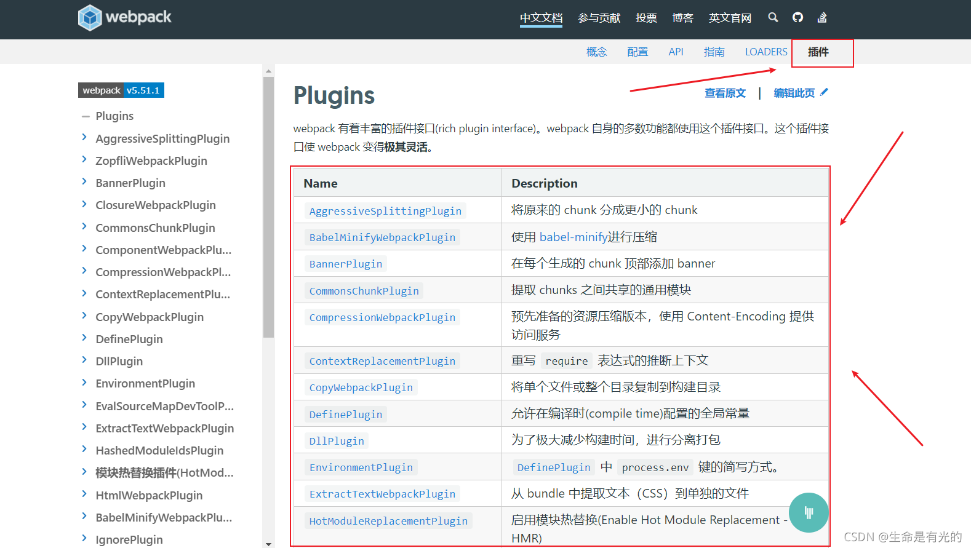Switch to the 指南 sub-navigation tab

(714, 52)
